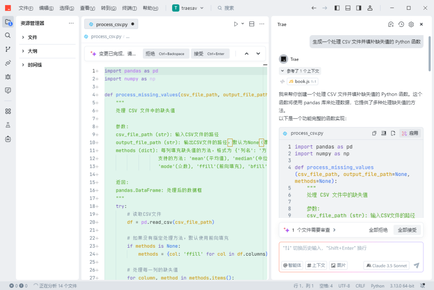
Task: Open the 查看 menu
Action: point(87,8)
